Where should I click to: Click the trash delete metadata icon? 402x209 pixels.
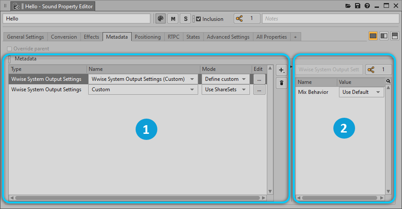pos(281,83)
